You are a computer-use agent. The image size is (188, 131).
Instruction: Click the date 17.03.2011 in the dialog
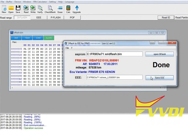pos(110,64)
